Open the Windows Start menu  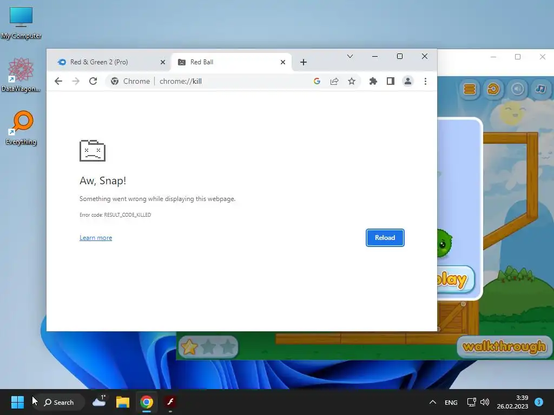[x=17, y=402]
